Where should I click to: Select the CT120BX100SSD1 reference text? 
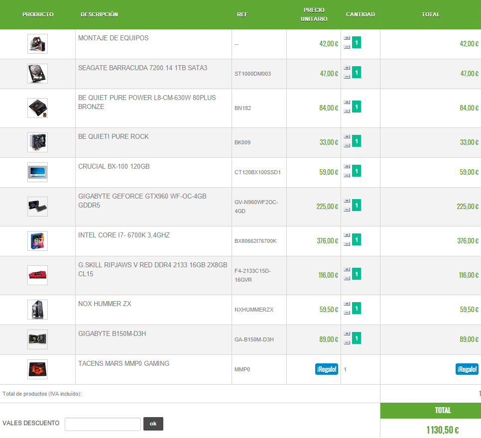point(258,172)
